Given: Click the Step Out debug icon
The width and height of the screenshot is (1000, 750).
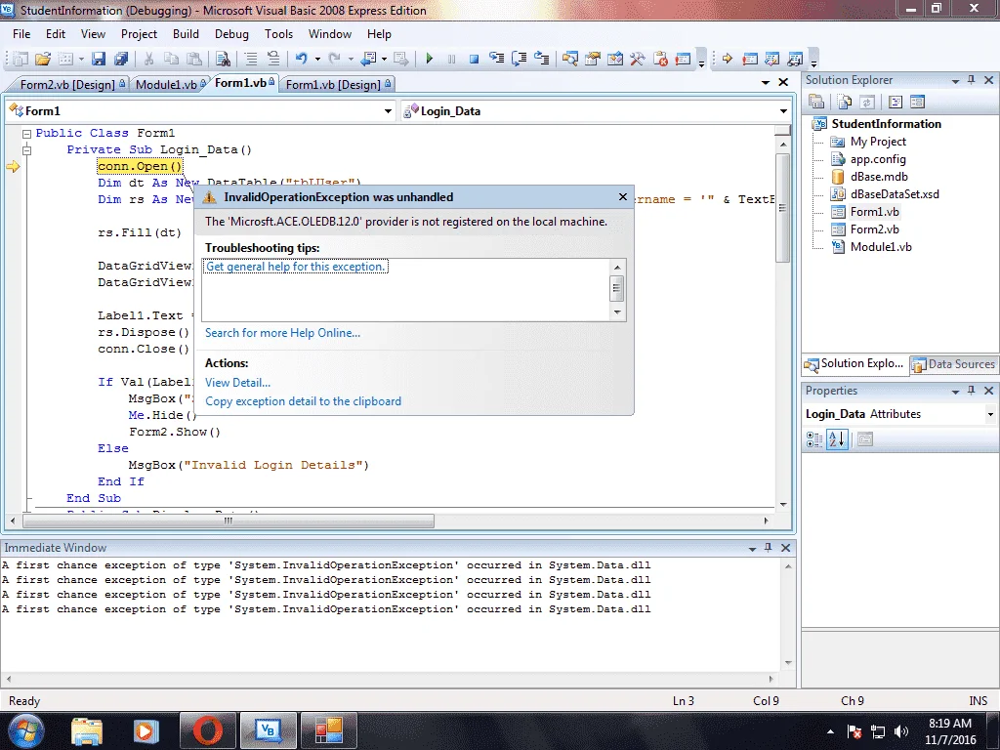Looking at the screenshot, I should click(541, 59).
